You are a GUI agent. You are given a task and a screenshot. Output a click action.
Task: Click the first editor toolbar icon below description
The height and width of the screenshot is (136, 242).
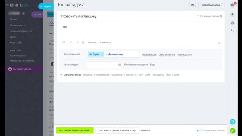pos(64,42)
